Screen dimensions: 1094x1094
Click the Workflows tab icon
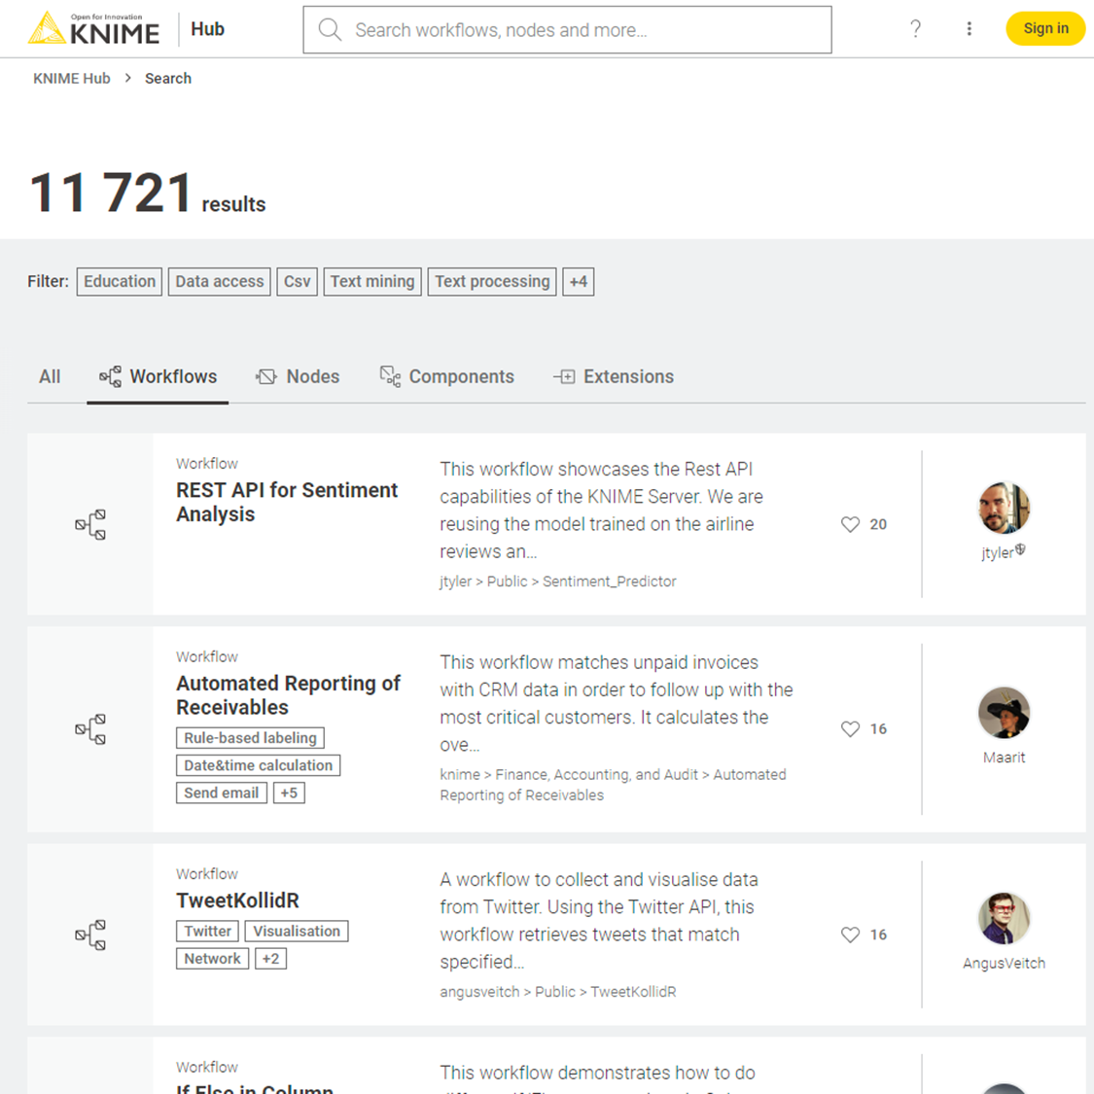110,376
